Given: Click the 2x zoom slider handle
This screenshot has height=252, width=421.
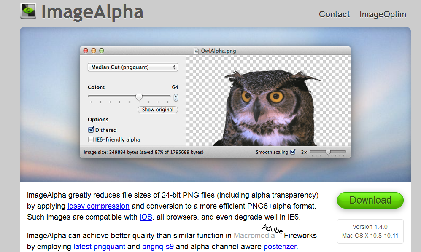Looking at the screenshot, I should [328, 153].
